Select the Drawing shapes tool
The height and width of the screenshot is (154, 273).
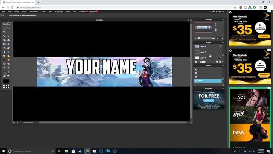click(x=9, y=48)
